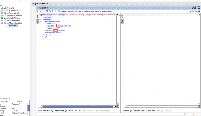Submit request with green play icon

37,12
